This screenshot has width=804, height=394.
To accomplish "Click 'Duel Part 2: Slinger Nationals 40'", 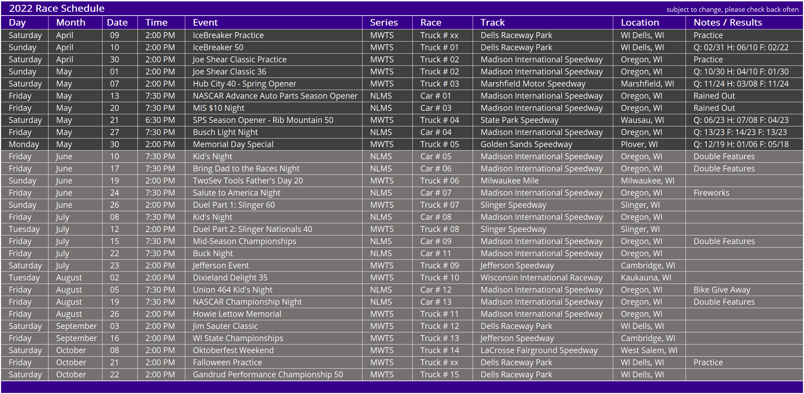I will 252,229.
